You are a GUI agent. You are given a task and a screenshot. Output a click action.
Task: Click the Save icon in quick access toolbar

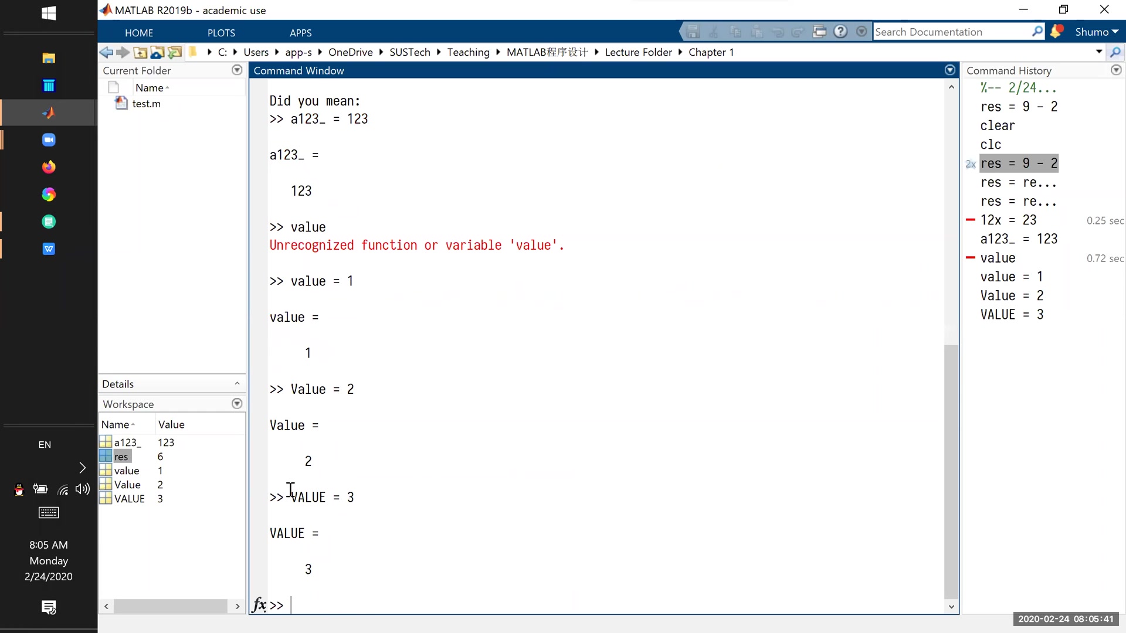(x=693, y=32)
